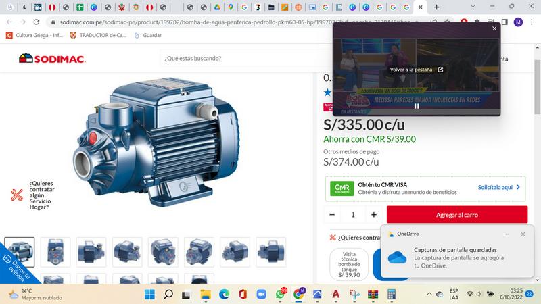Screen dimensions: 541x304
Task: Reload the Sodimac page
Action: click(x=37, y=22)
